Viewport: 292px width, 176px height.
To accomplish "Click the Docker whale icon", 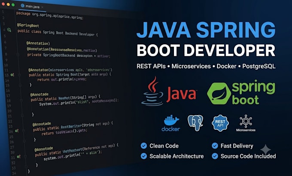I will coord(171,120).
